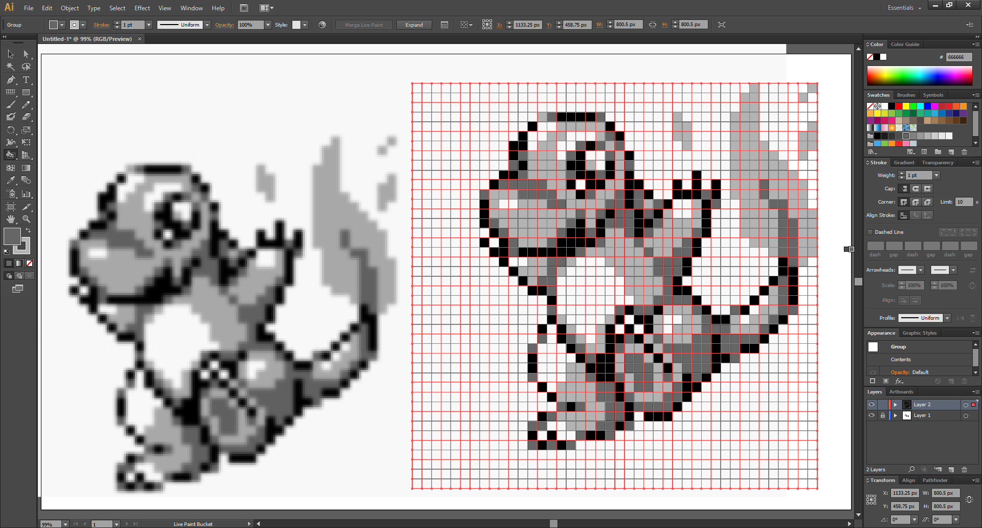This screenshot has height=528, width=982.
Task: Open Opacity dropdown in control bar
Action: [x=267, y=25]
